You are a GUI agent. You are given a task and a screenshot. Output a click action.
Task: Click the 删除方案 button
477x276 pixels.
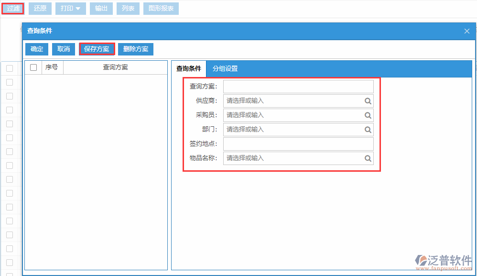pos(135,49)
